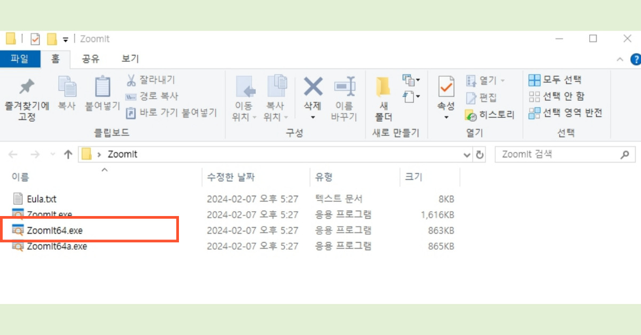
Task: Deselect everything with 선택 안 함
Action: click(x=556, y=97)
